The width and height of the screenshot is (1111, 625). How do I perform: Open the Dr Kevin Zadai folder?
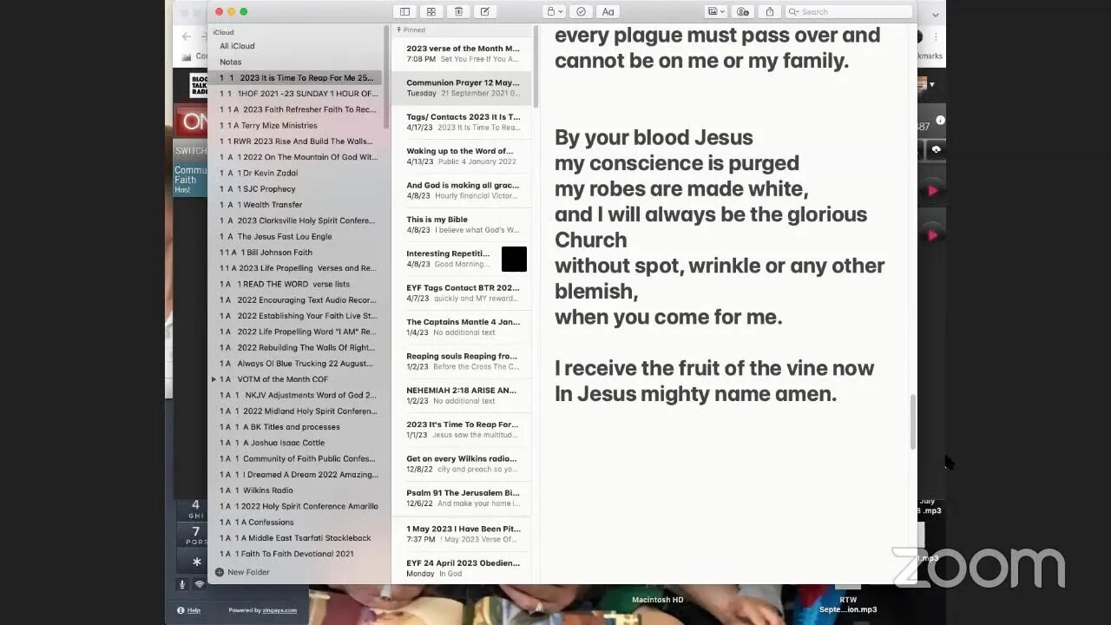tap(296, 173)
